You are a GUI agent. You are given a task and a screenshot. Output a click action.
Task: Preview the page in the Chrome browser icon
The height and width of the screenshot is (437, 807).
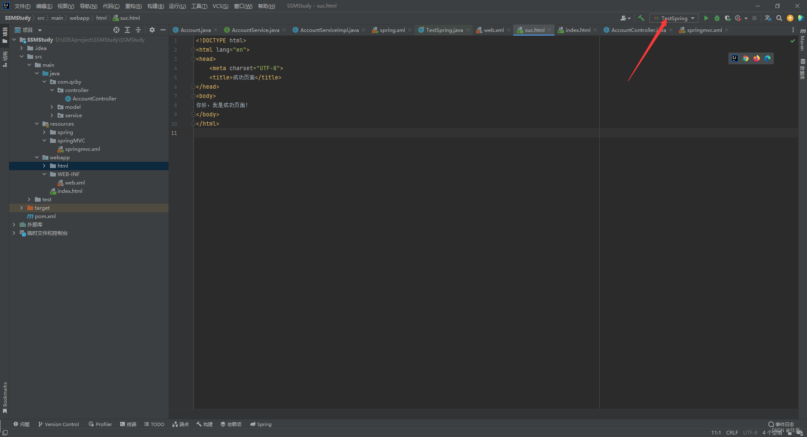[746, 58]
